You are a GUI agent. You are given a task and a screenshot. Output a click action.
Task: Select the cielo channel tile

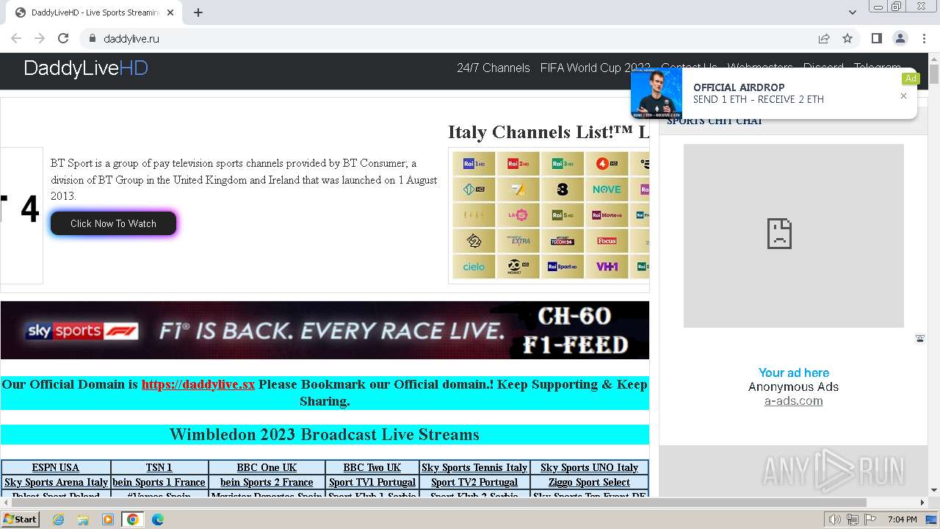pyautogui.click(x=474, y=267)
